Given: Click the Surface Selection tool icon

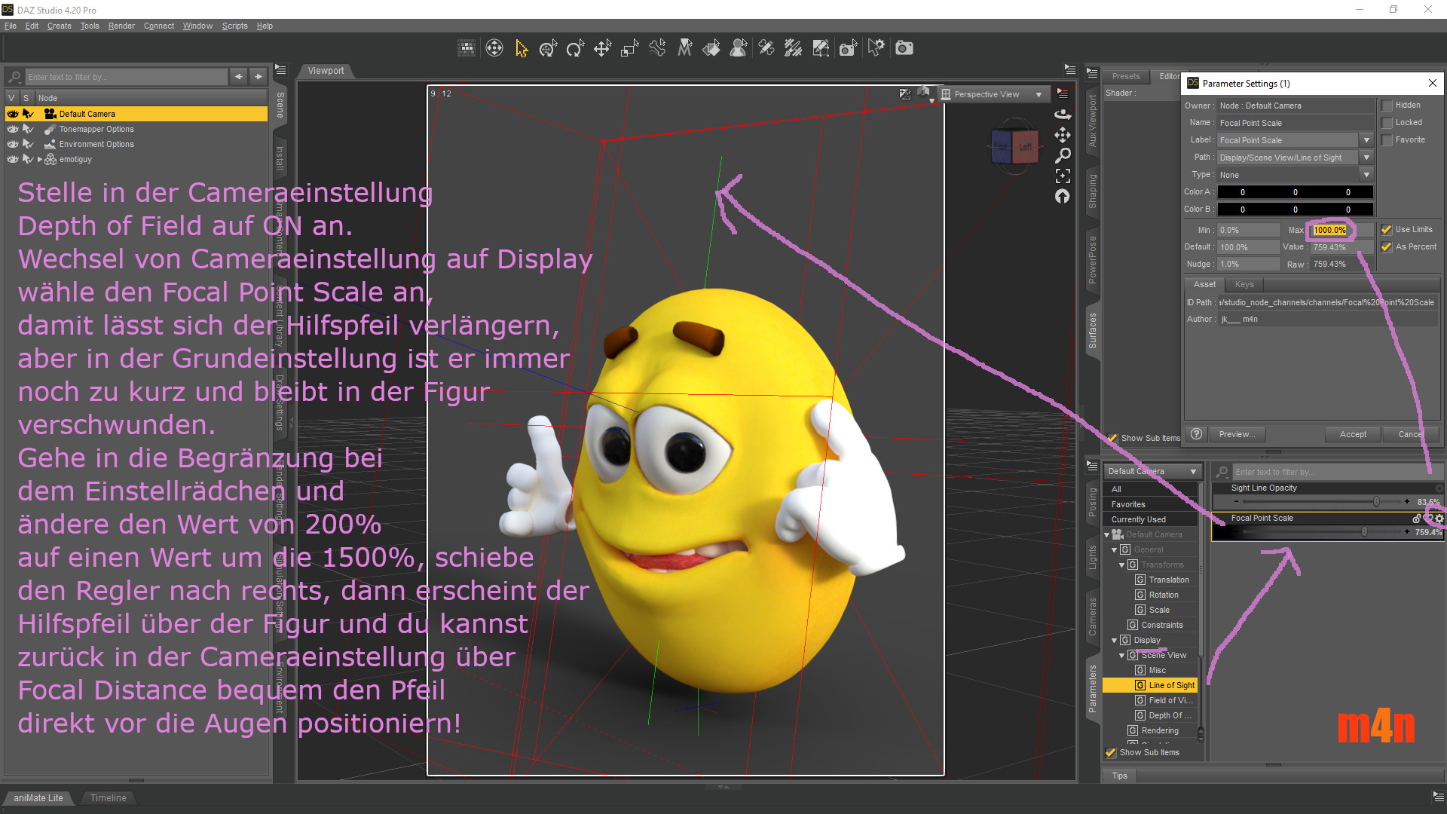Looking at the screenshot, I should (711, 49).
